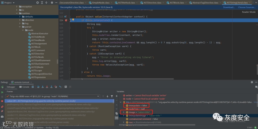Image resolution: width=258 pixels, height=129 pixels.
Task: Toggle the breakpoint on line 114
Action: (66, 20)
